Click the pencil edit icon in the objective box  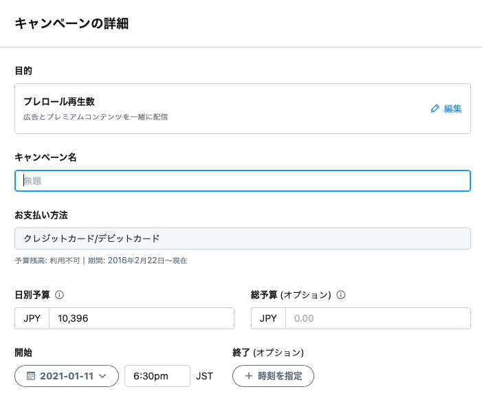(435, 109)
